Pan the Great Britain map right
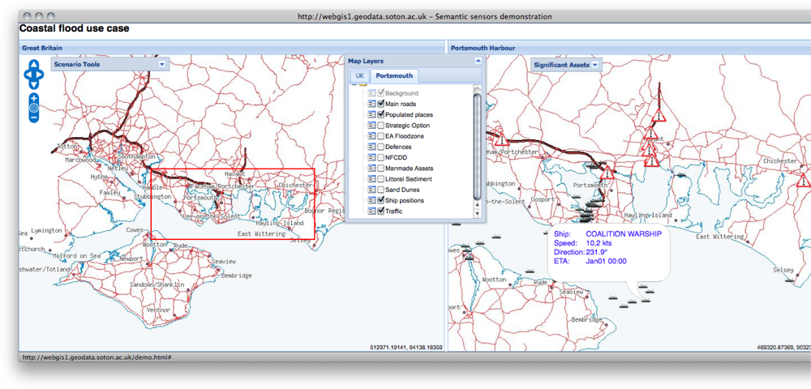The height and width of the screenshot is (389, 811). 41,75
